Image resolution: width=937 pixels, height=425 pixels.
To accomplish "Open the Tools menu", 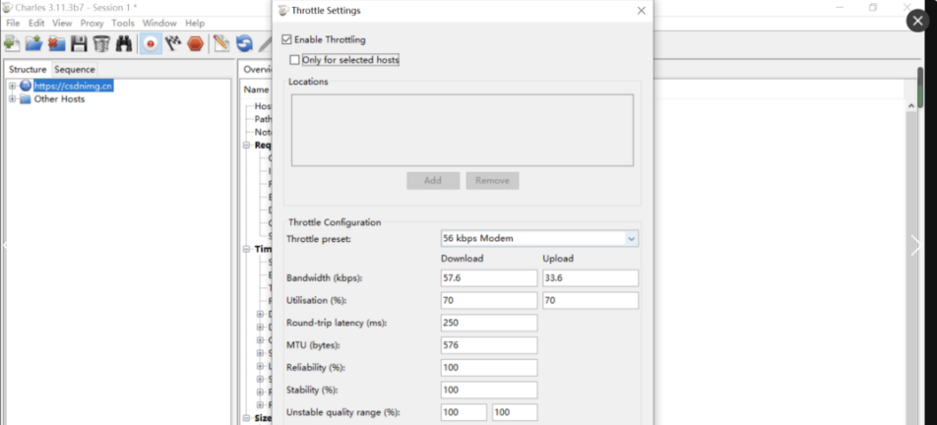I will coord(123,24).
